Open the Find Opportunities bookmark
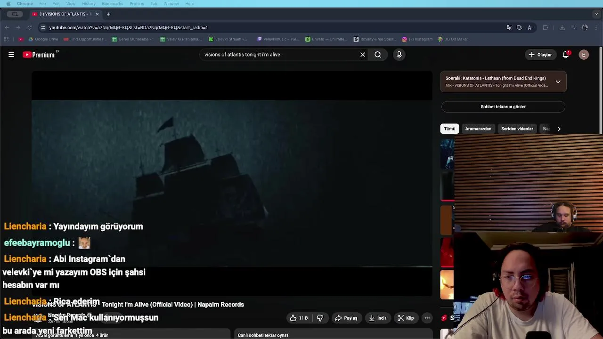Screen dimensions: 603x339 pos(85,39)
